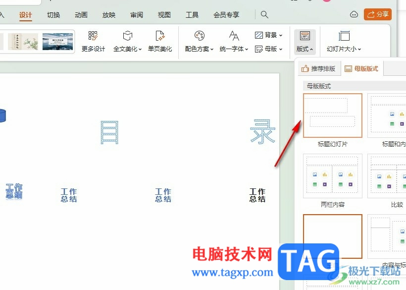Select the 幻灯片大小 slide size icon

(x=344, y=36)
